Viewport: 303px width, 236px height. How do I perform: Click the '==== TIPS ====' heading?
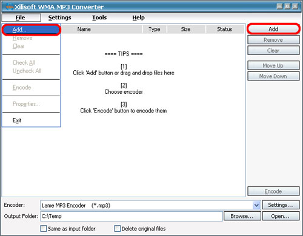click(x=124, y=54)
